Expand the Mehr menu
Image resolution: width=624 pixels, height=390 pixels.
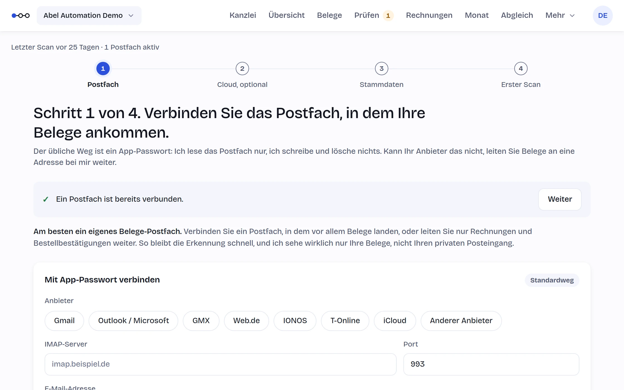click(x=560, y=15)
